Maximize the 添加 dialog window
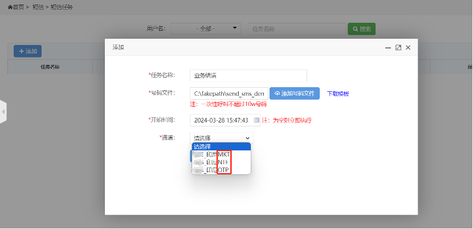 click(398, 48)
